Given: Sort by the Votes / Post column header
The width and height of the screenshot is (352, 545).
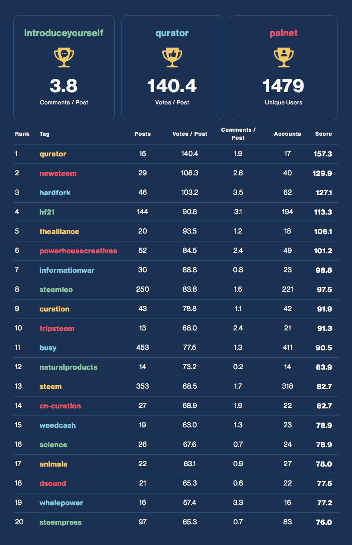Looking at the screenshot, I should [x=190, y=133].
